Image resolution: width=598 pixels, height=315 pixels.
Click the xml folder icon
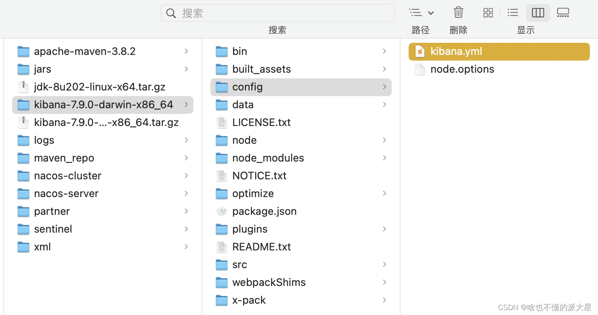click(23, 247)
